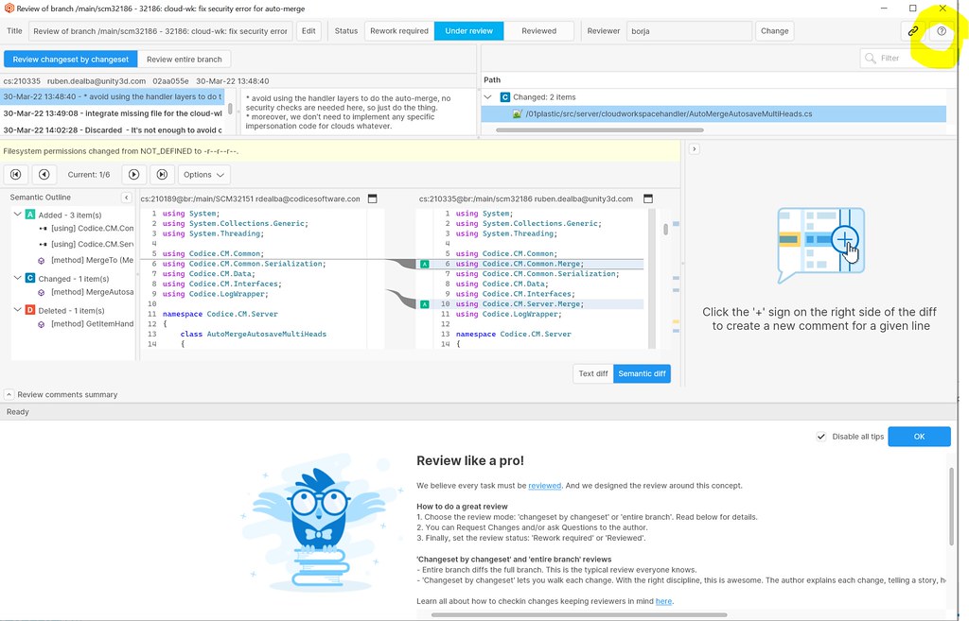Uncheck the Disable all tips checkbox
This screenshot has height=621, width=969.
[x=822, y=436]
